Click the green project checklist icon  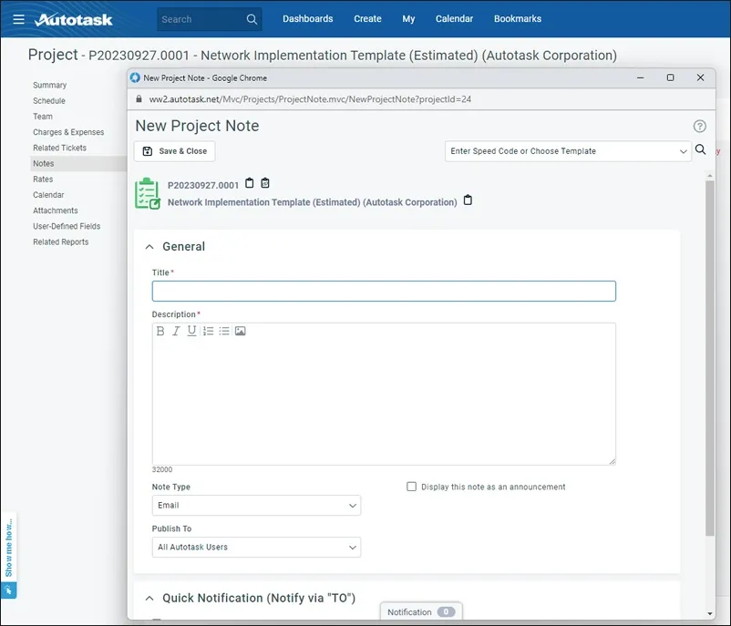pyautogui.click(x=148, y=193)
